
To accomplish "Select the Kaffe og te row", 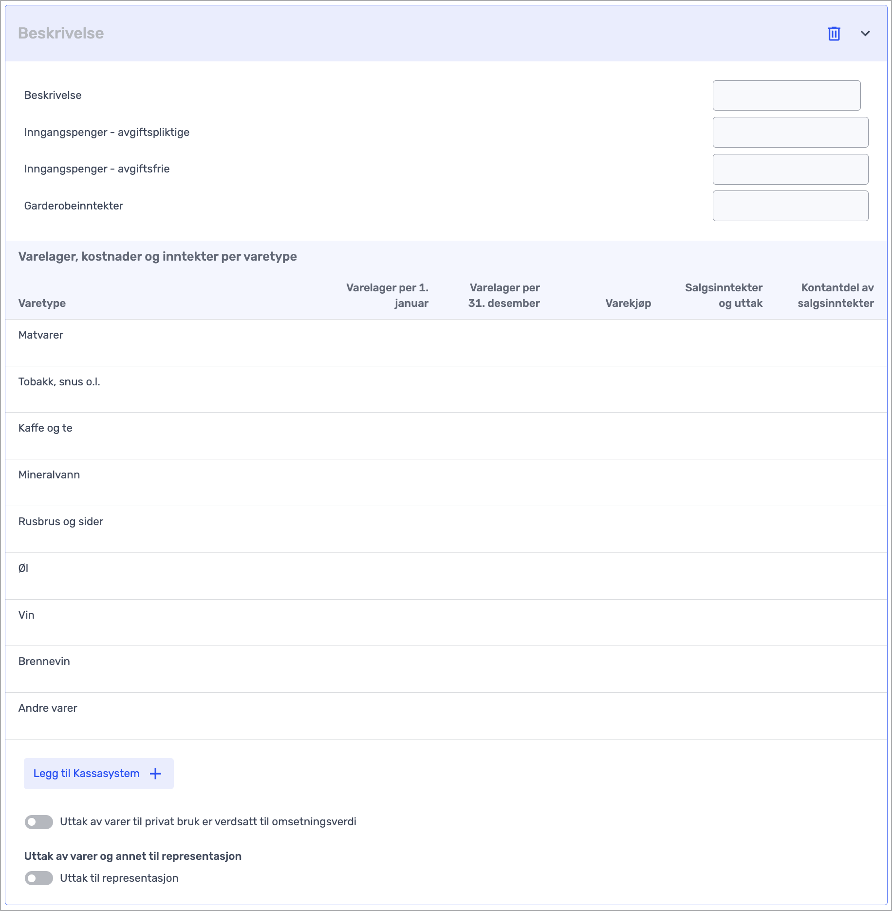I will (x=446, y=436).
